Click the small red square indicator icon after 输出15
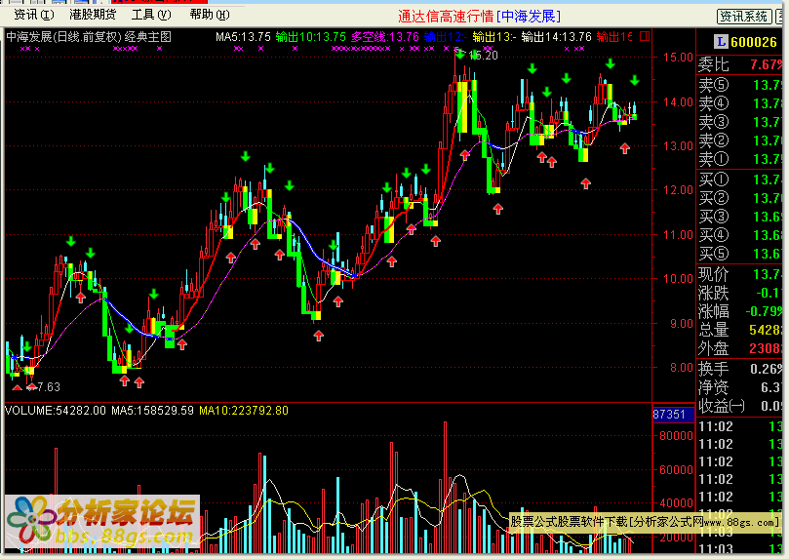The height and width of the screenshot is (559, 789). pyautogui.click(x=645, y=36)
